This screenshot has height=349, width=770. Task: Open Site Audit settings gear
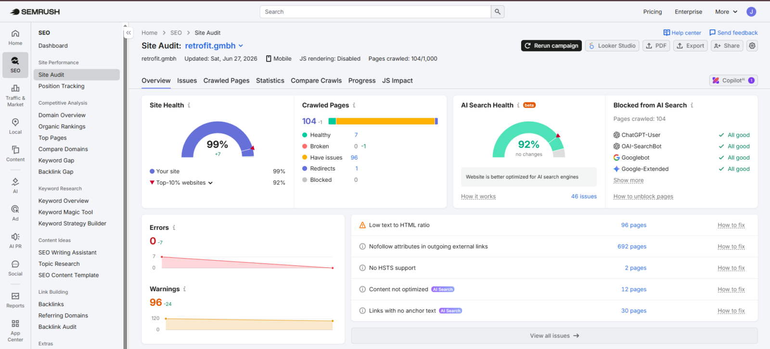pyautogui.click(x=752, y=46)
